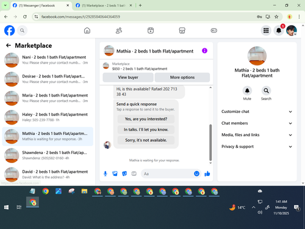The height and width of the screenshot is (229, 305).
Task: Record a voice clip with microphone icon
Action: pyautogui.click(x=105, y=173)
